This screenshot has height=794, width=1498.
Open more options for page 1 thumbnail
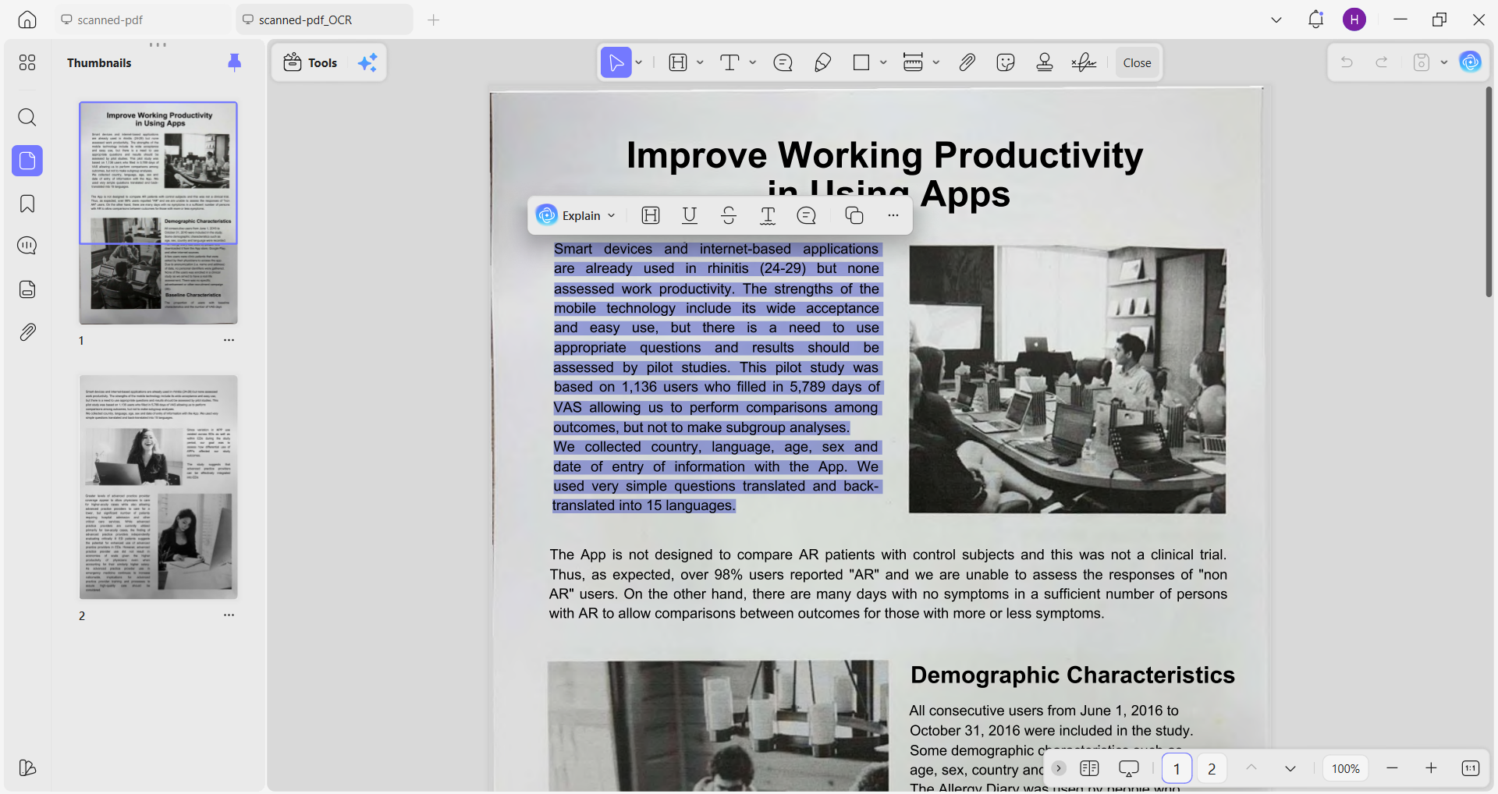229,340
